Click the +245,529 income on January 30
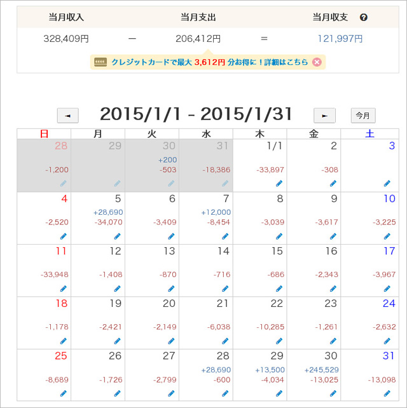 point(322,370)
